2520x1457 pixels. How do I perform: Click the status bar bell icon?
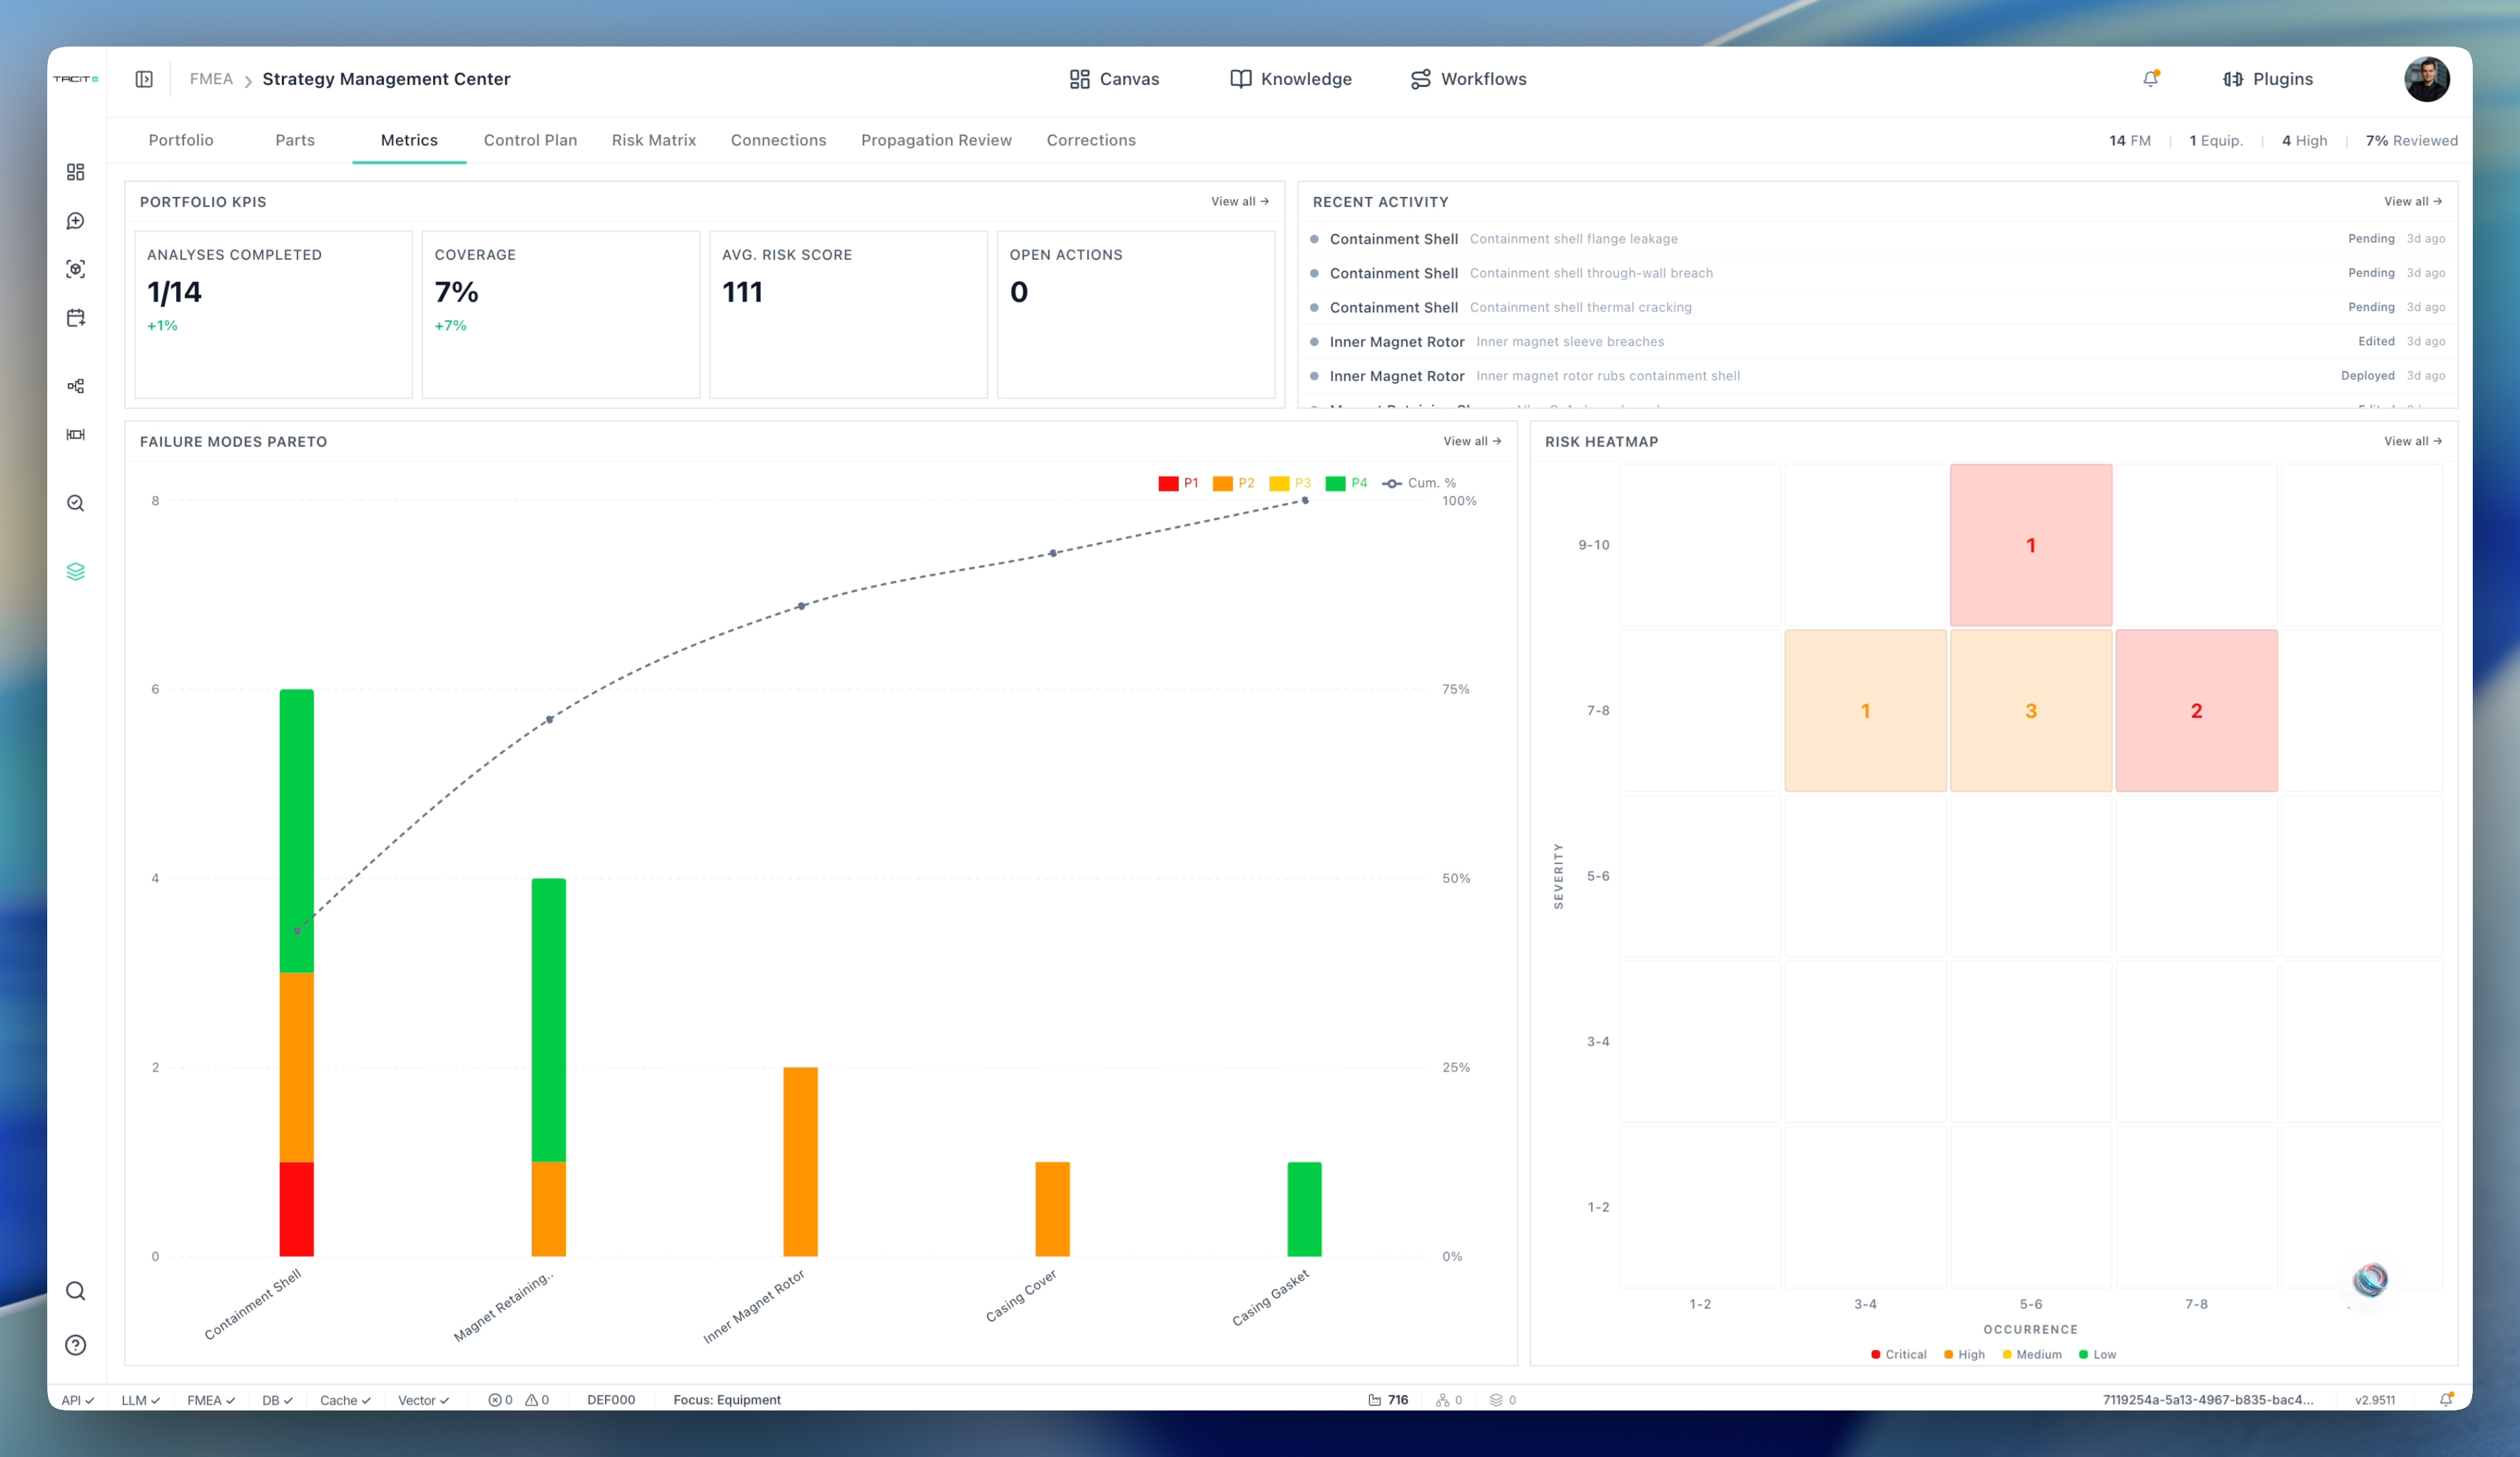2446,1400
